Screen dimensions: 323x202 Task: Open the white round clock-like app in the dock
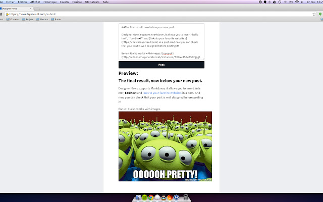tap(157, 197)
